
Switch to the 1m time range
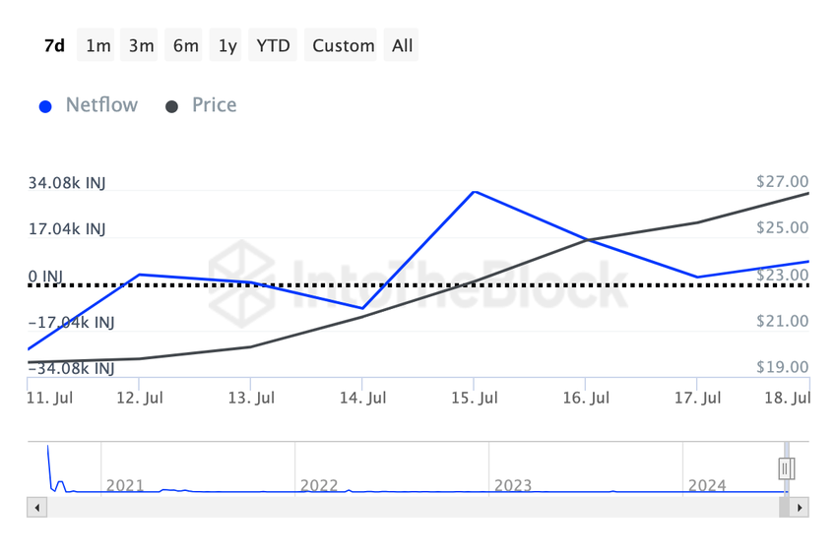(x=98, y=45)
